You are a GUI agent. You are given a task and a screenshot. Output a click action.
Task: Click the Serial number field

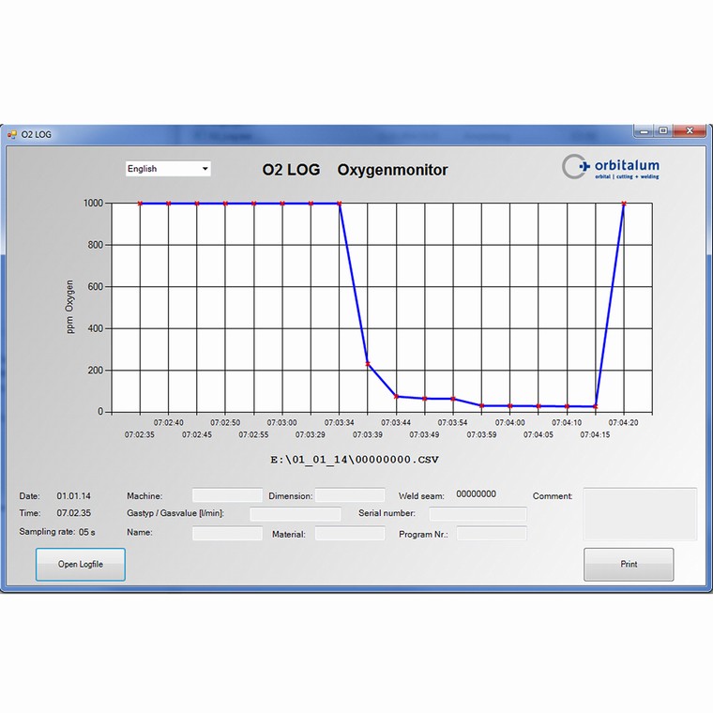click(478, 514)
